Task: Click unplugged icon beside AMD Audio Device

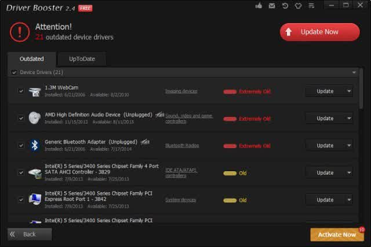Action: 159,115
